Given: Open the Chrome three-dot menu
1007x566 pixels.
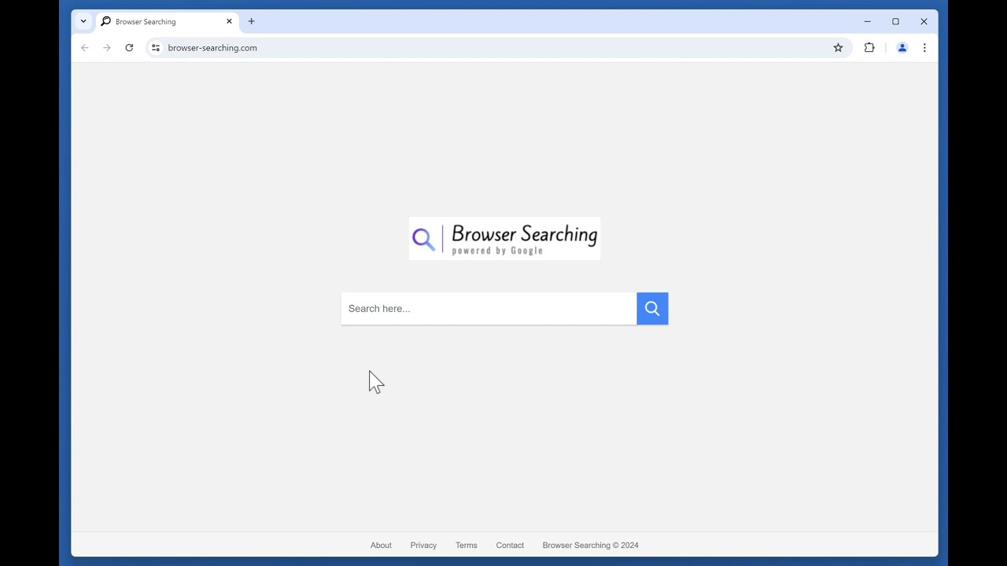Looking at the screenshot, I should pos(924,48).
